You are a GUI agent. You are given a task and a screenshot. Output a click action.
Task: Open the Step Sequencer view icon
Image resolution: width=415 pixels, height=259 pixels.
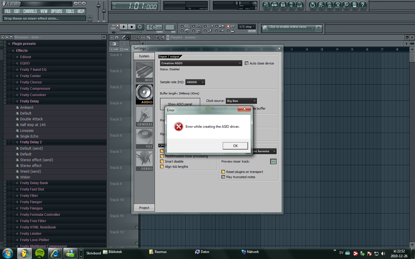pos(274,5)
